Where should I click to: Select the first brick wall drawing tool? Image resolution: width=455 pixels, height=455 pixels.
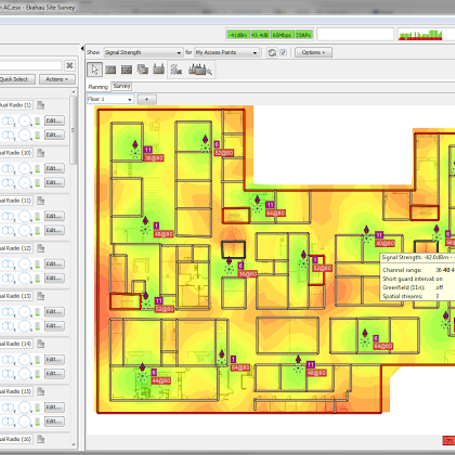110,70
